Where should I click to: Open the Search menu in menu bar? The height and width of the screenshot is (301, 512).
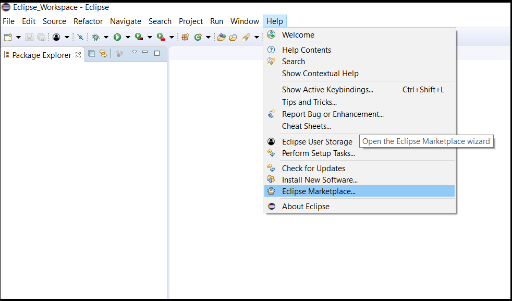click(x=160, y=21)
